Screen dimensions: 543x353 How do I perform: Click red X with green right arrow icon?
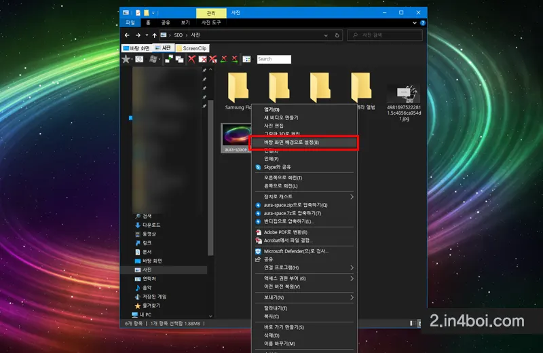coord(235,59)
